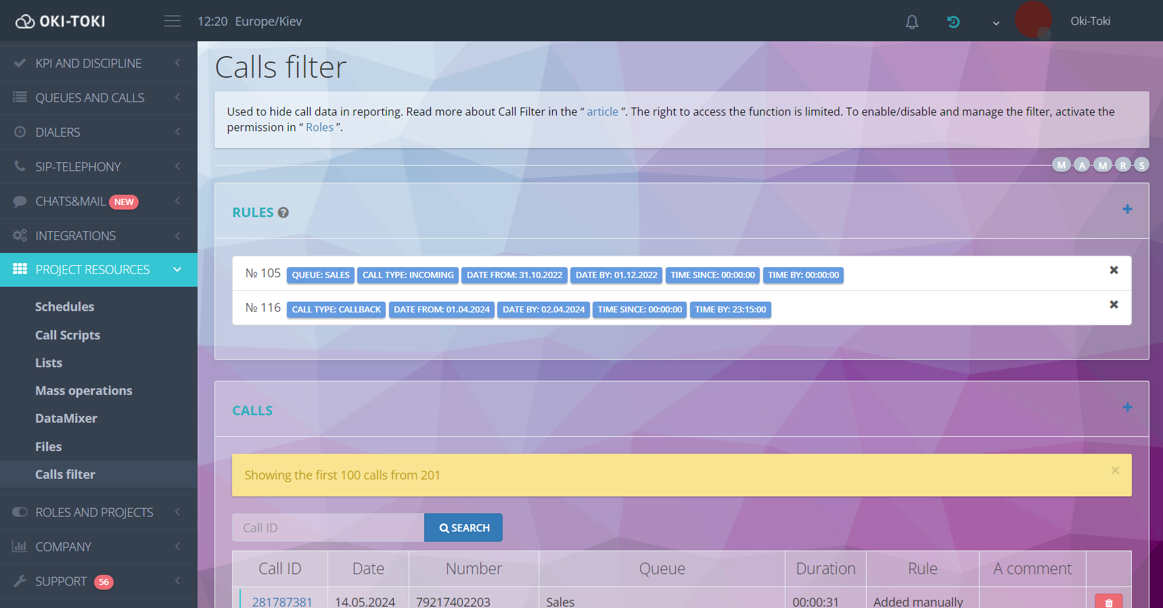
Task: Click the red user avatar circle
Action: click(x=1033, y=20)
